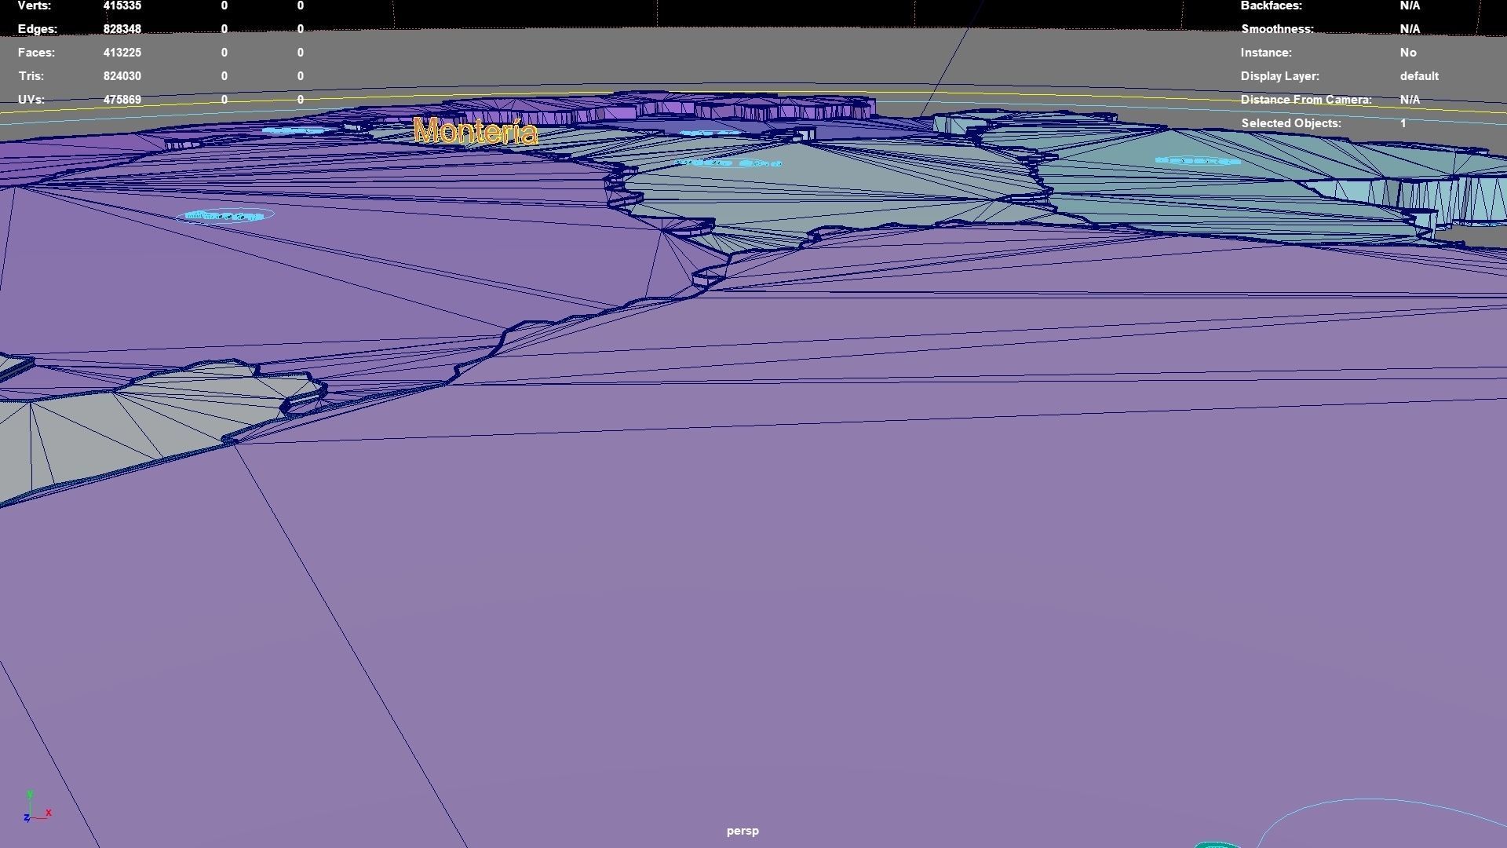Click the cyan label on the right teal region
This screenshot has width=1507, height=848.
click(x=1197, y=161)
